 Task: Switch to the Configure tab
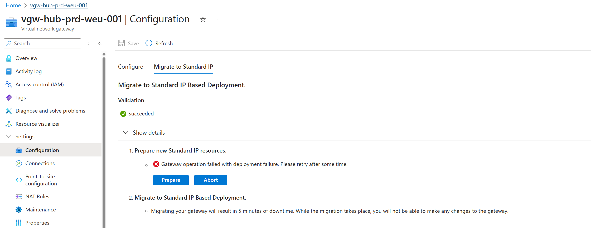point(130,67)
